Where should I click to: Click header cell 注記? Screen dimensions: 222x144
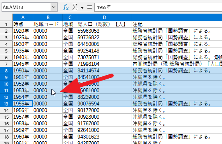click(x=177, y=25)
